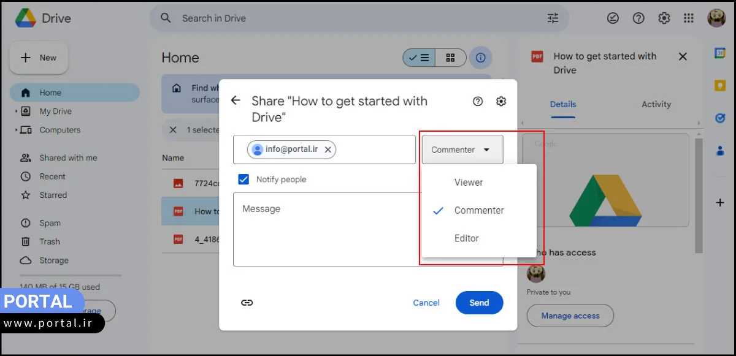This screenshot has height=356, width=736.
Task: Open share dialog settings gear
Action: pyautogui.click(x=501, y=102)
